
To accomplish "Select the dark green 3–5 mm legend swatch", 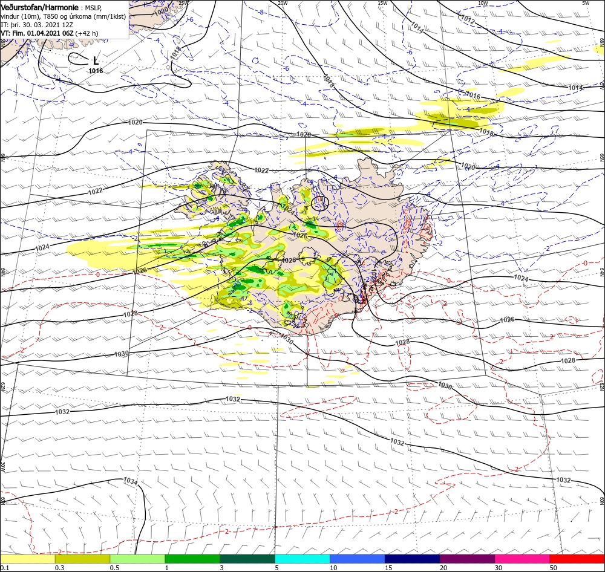I will point(247,559).
